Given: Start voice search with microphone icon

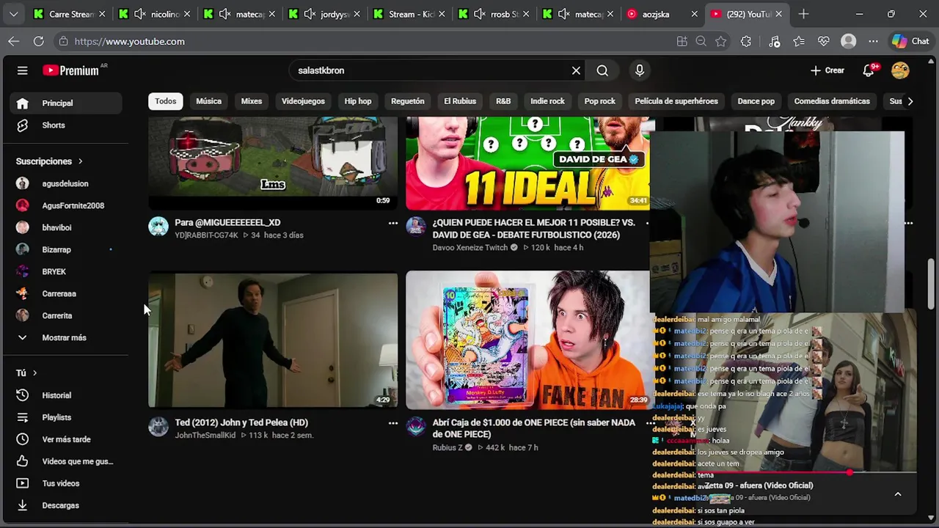Looking at the screenshot, I should [x=640, y=70].
